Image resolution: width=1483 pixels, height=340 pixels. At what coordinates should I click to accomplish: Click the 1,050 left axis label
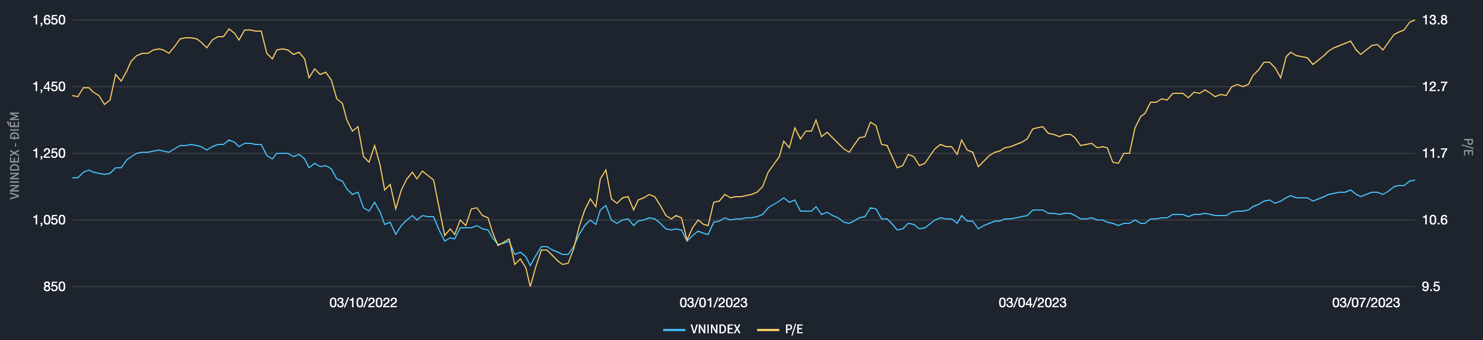49,220
